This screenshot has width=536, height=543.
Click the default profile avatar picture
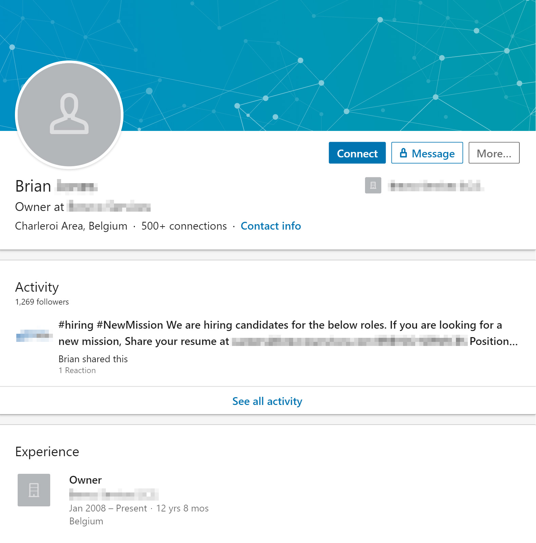[x=69, y=115]
